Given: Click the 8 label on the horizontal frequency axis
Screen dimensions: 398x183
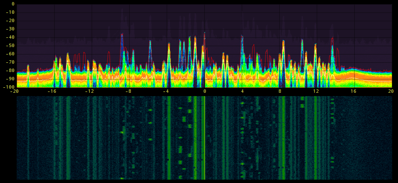Looking at the screenshot, I should pos(280,91).
